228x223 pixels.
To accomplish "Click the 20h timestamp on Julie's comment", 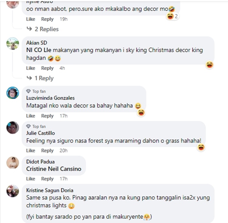I will (64, 151).
